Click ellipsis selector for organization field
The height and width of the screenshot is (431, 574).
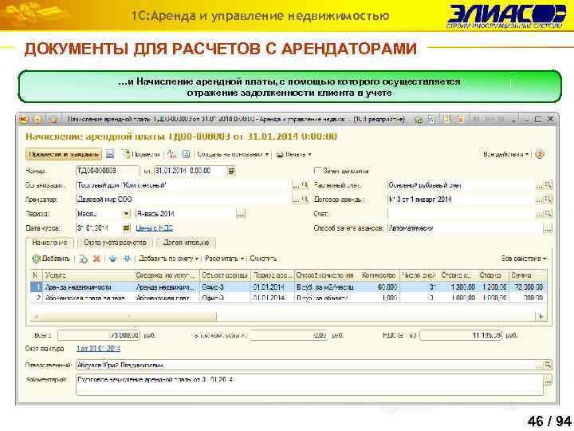pos(296,185)
